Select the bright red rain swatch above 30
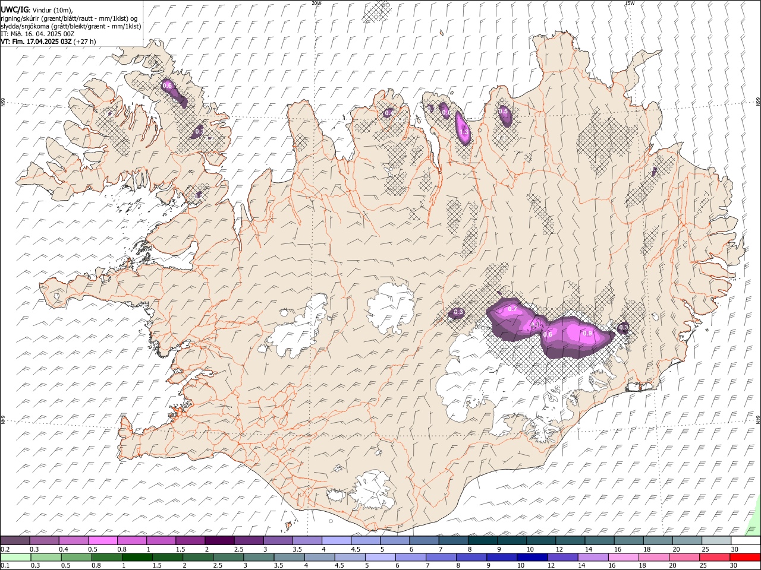Screen dimensions: 761x570 [746, 557]
